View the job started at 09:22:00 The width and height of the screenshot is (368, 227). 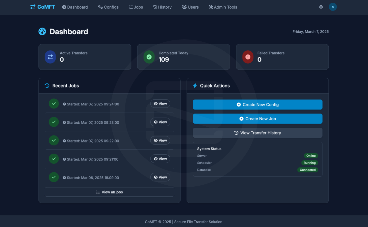[160, 140]
